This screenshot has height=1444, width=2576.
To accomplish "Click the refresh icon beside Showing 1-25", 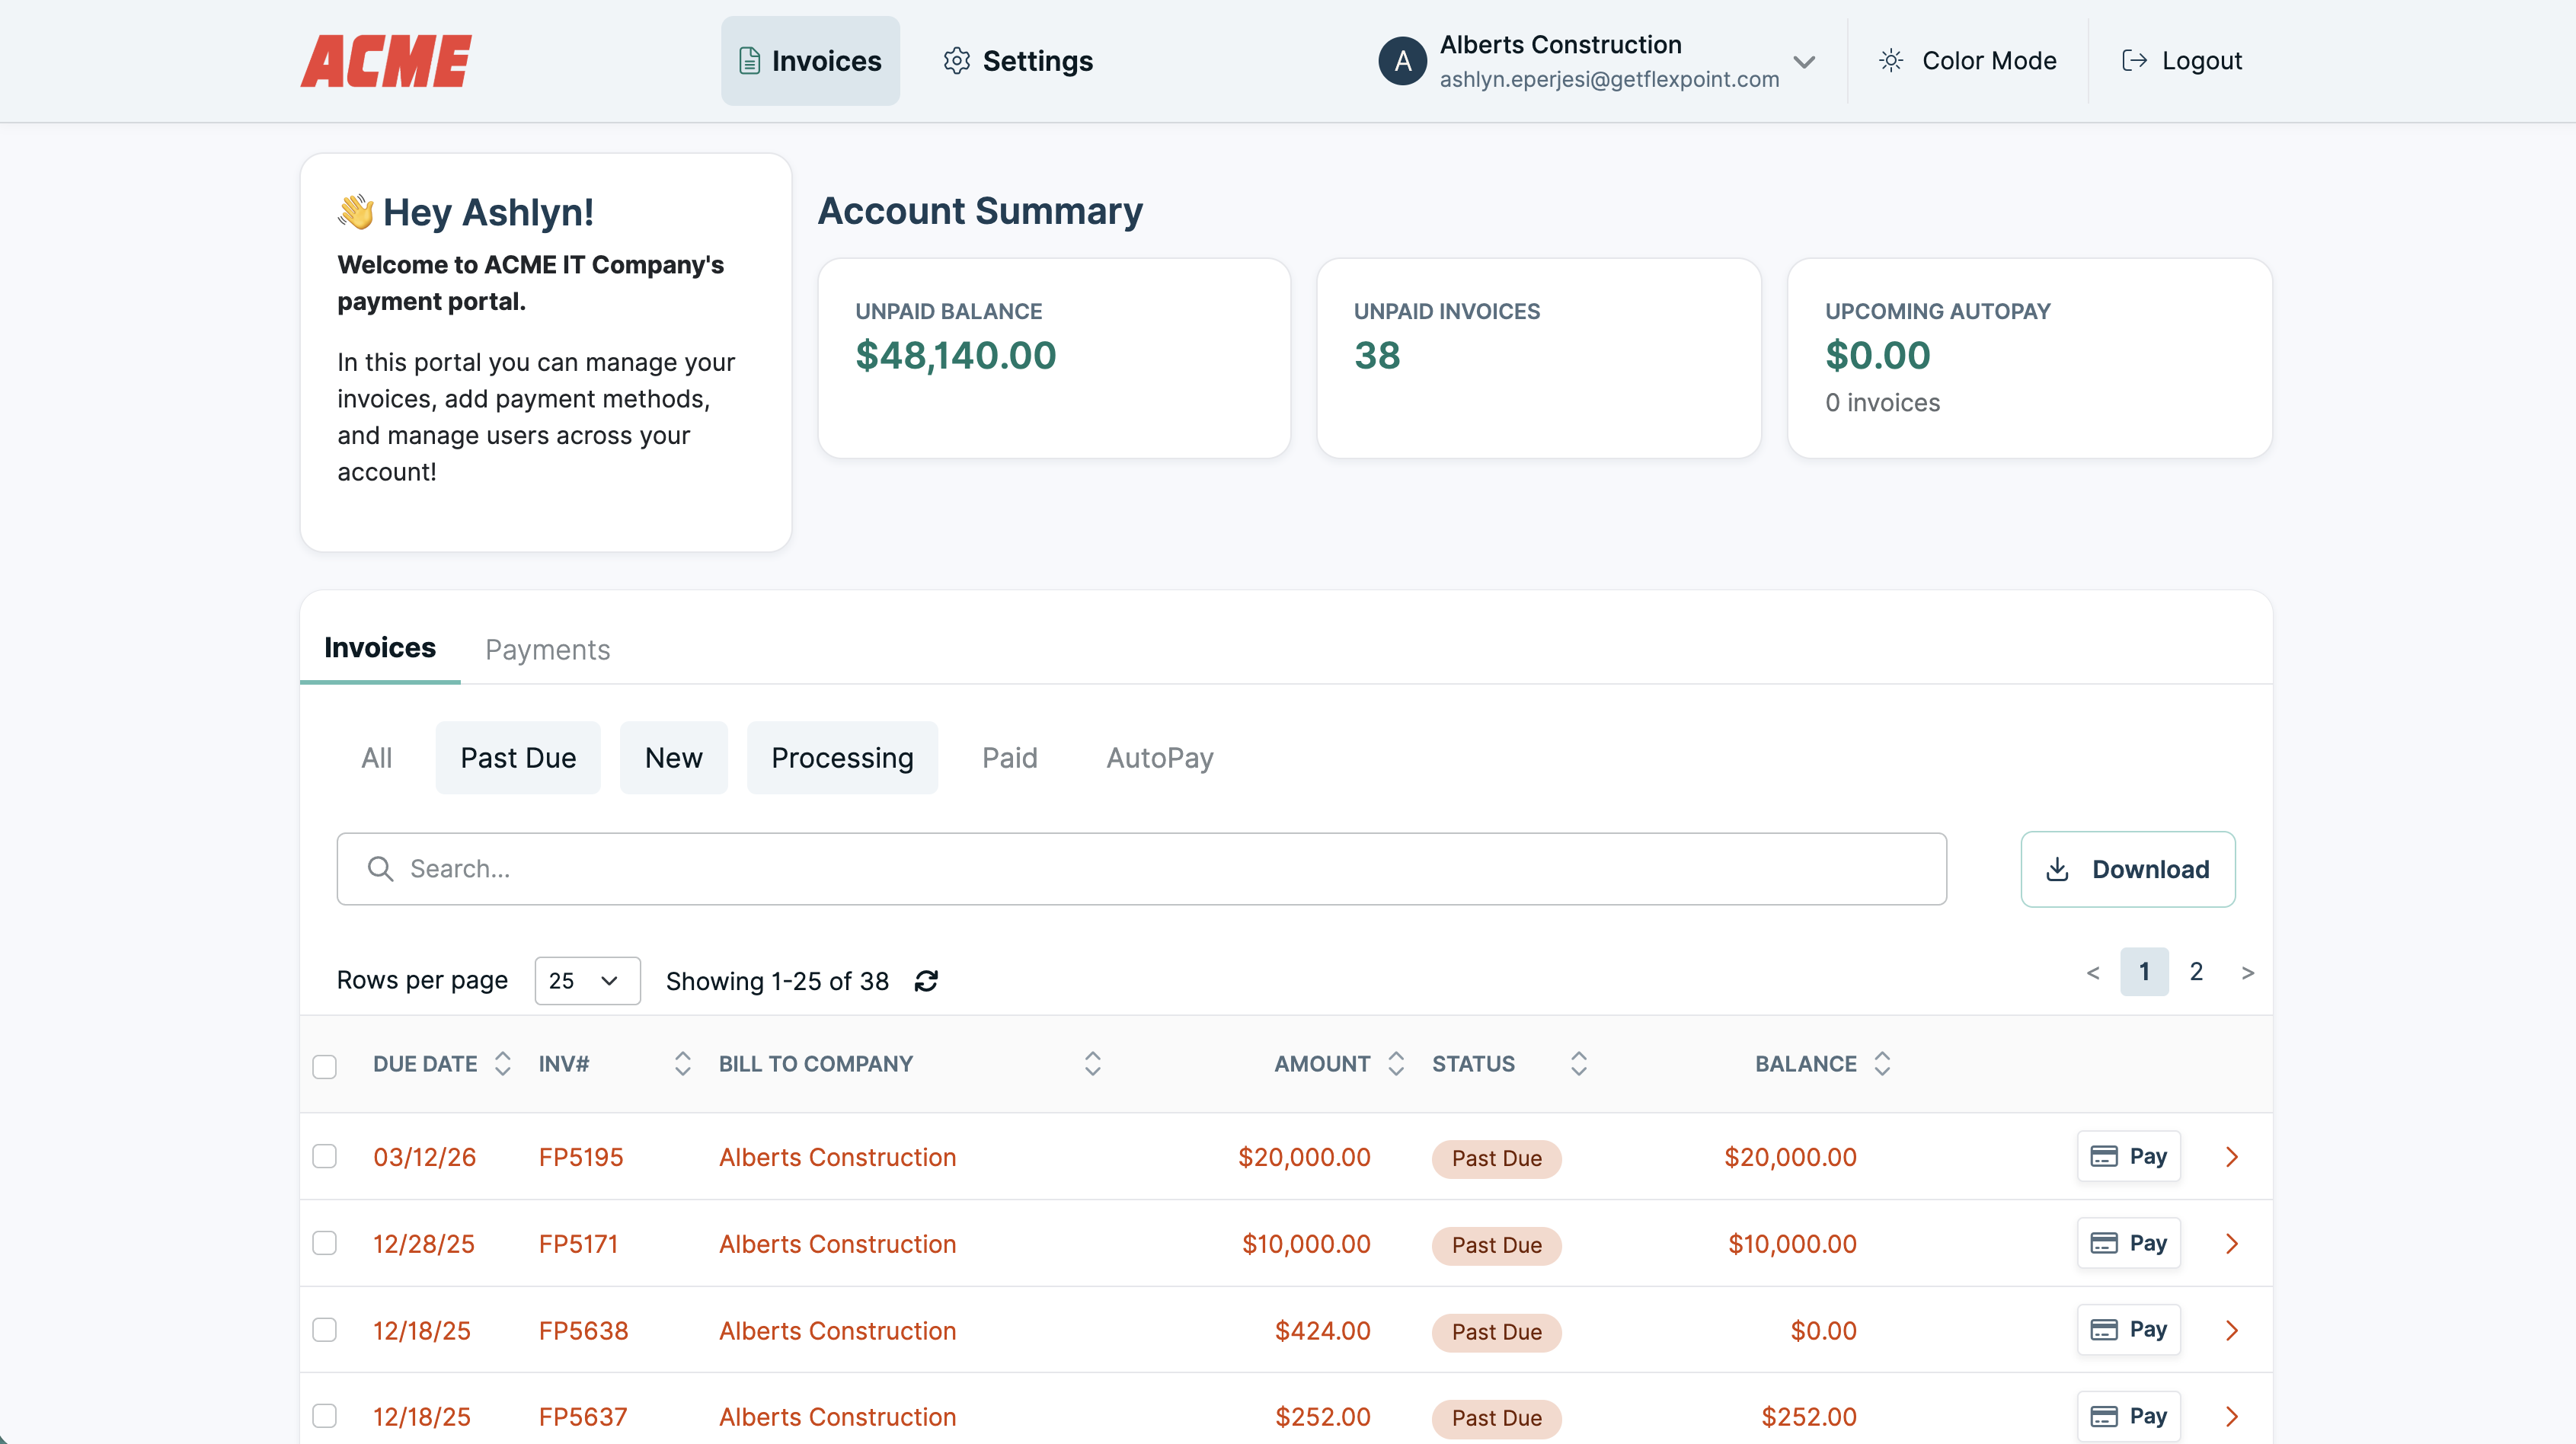I will point(926,981).
